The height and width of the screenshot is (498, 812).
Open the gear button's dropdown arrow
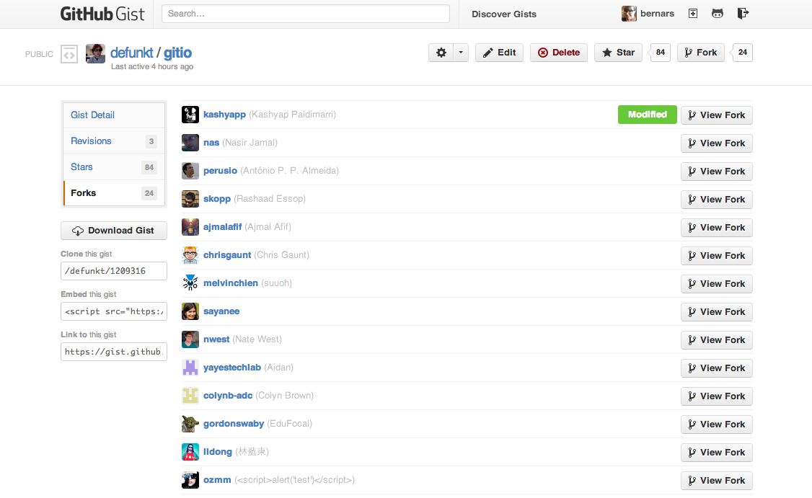tap(461, 52)
